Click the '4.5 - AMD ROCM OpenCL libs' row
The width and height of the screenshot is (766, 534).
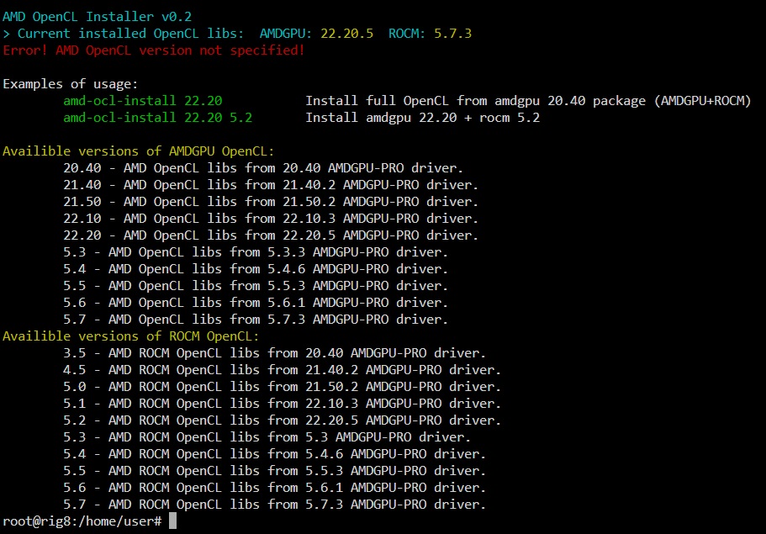(x=283, y=369)
